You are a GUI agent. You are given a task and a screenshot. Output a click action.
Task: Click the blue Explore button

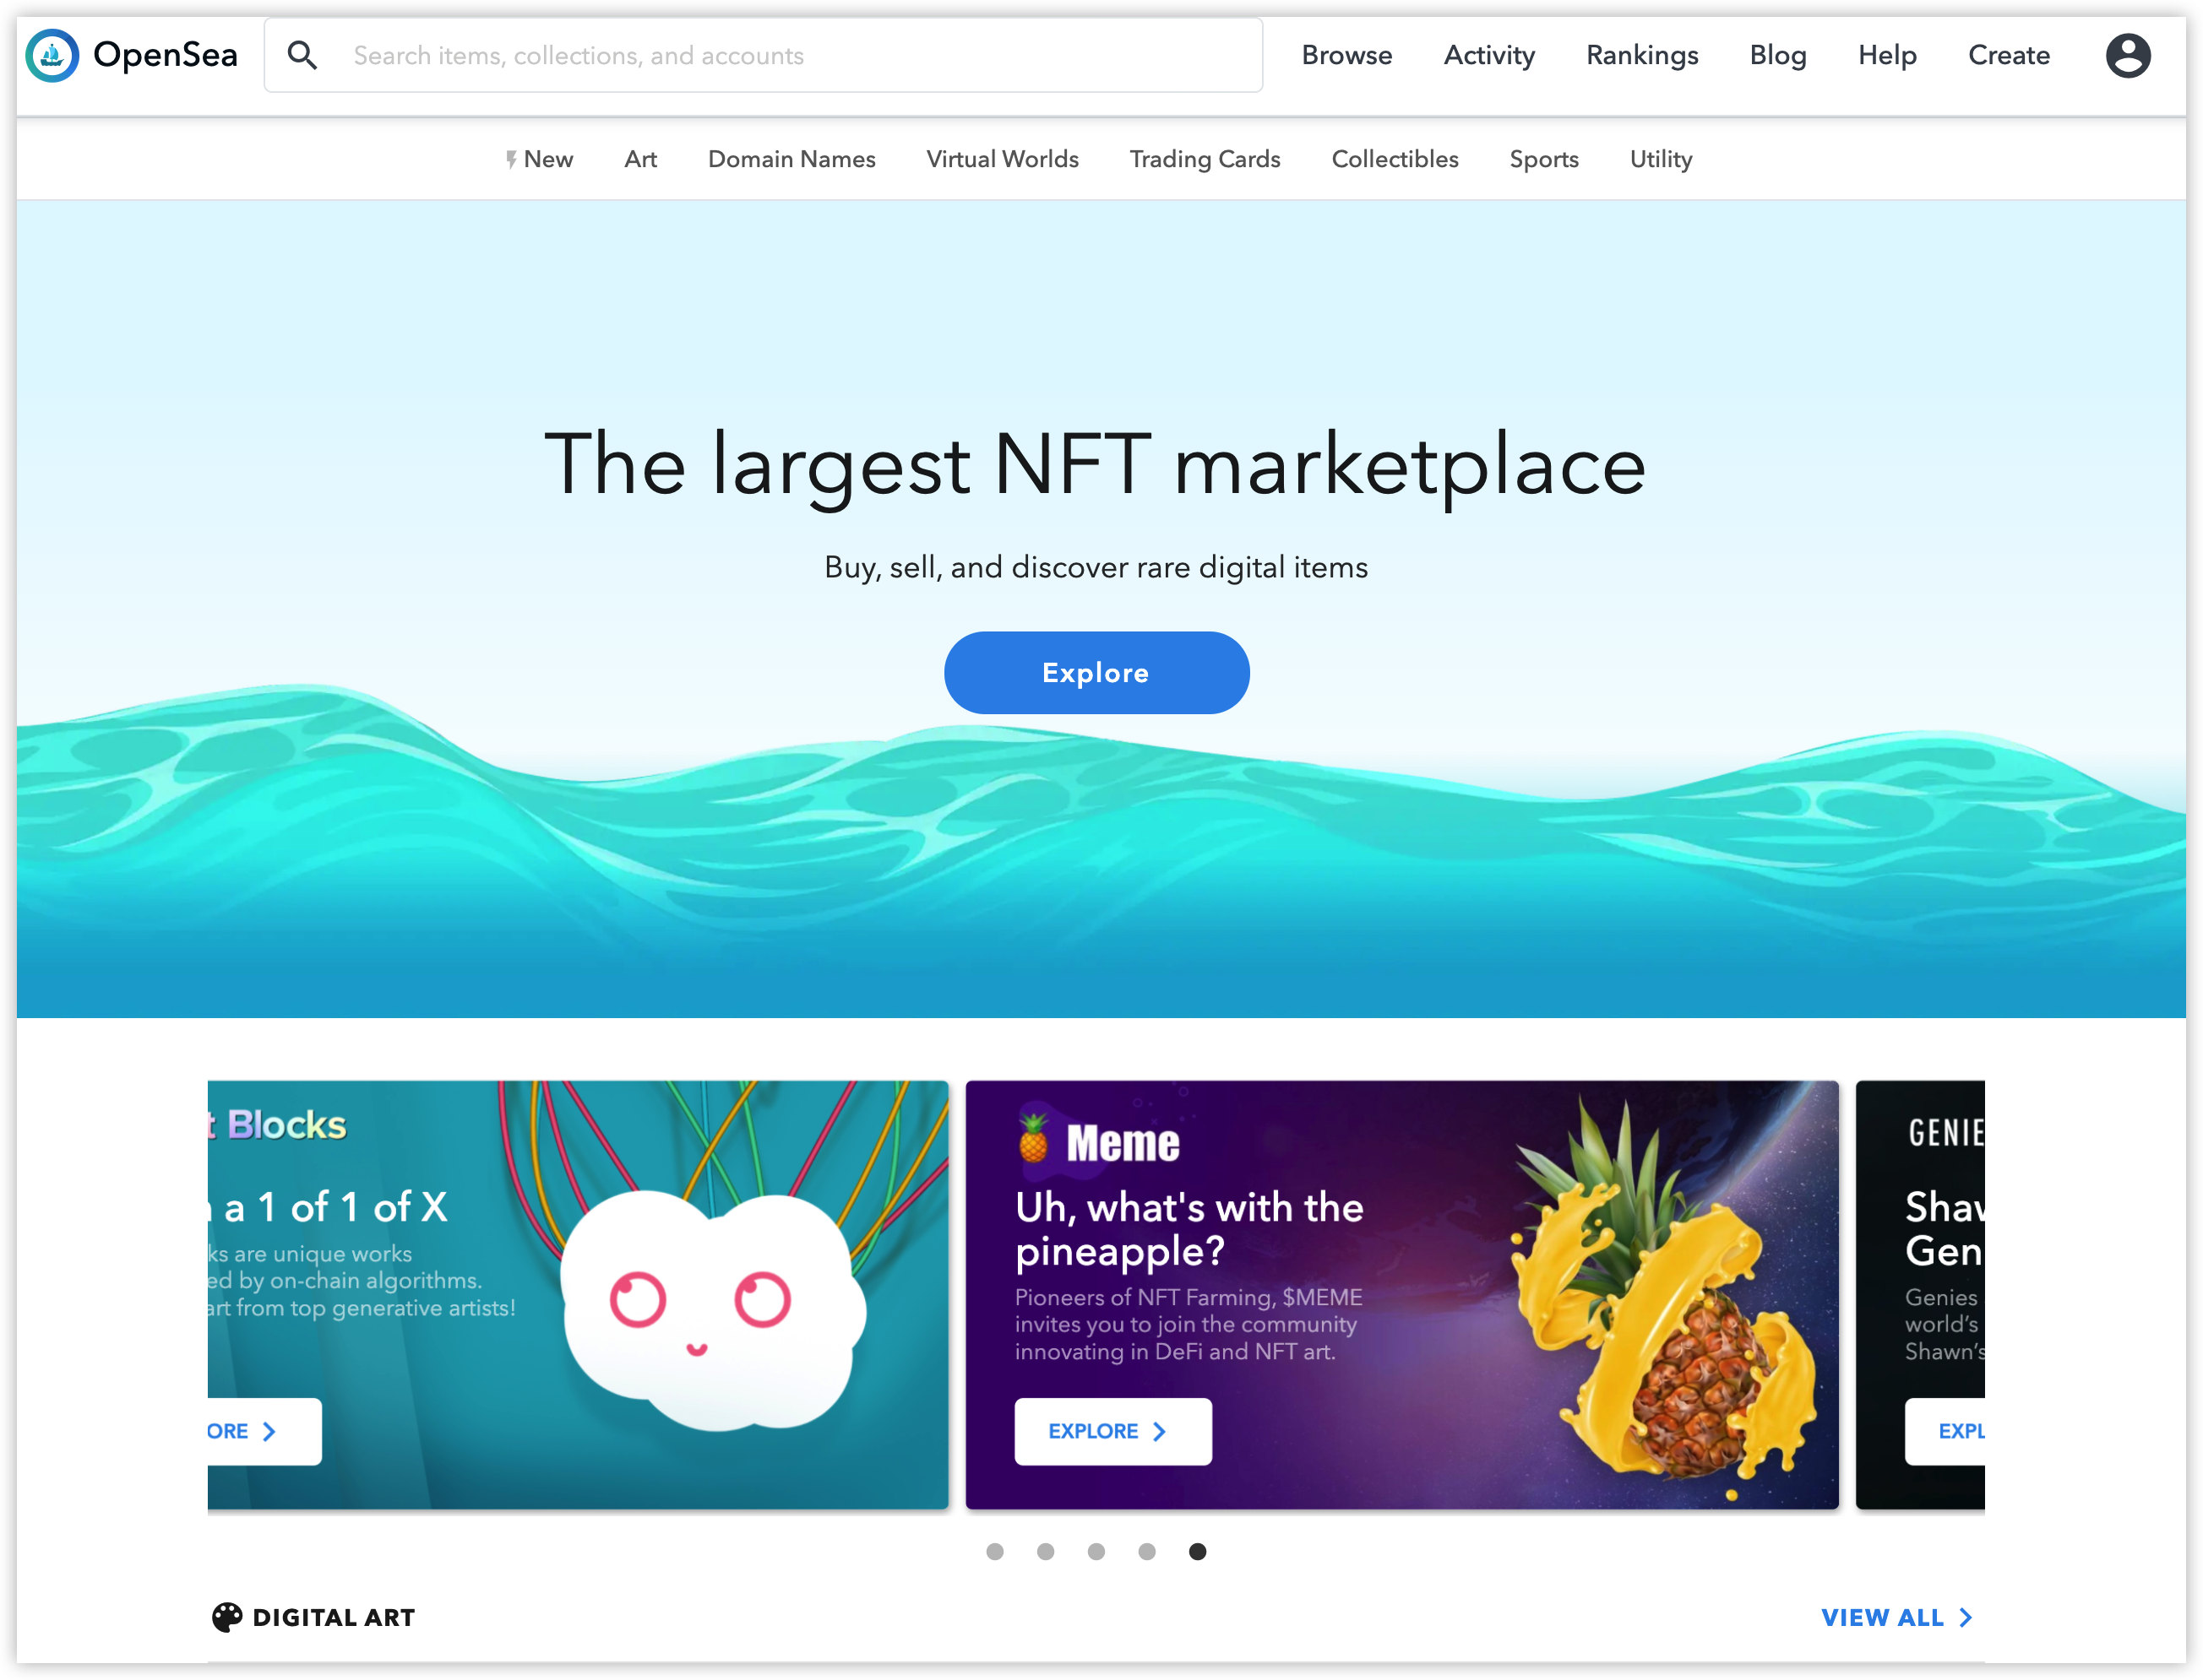pyautogui.click(x=1096, y=672)
